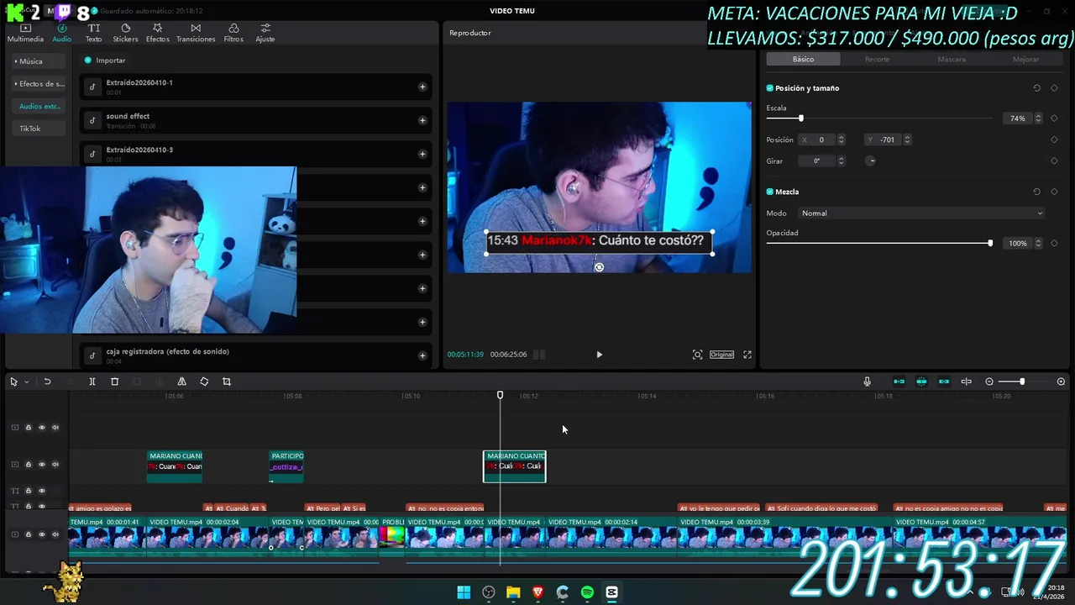Switch to the Multimedia tab
The image size is (1075, 605).
25,34
